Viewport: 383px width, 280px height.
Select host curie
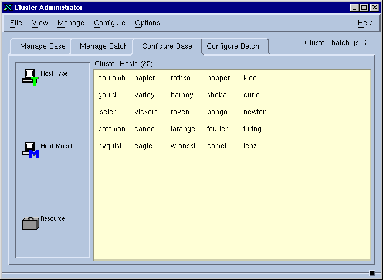click(x=252, y=95)
